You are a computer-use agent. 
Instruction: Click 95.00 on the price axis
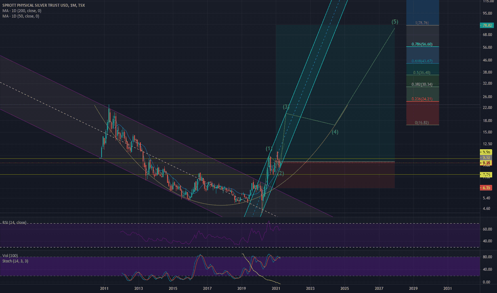[x=487, y=14]
